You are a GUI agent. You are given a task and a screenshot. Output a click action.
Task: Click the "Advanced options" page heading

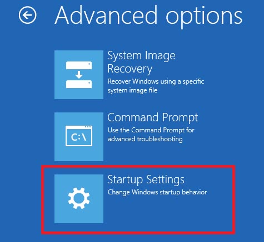click(x=148, y=17)
